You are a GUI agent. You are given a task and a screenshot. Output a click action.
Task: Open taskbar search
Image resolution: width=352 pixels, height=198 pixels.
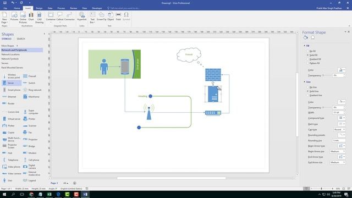(13, 194)
